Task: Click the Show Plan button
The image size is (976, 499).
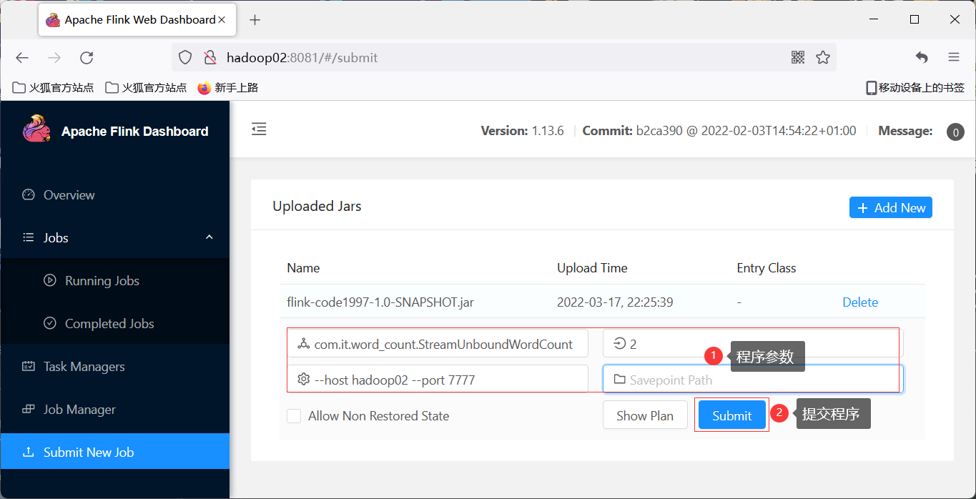Action: point(645,415)
